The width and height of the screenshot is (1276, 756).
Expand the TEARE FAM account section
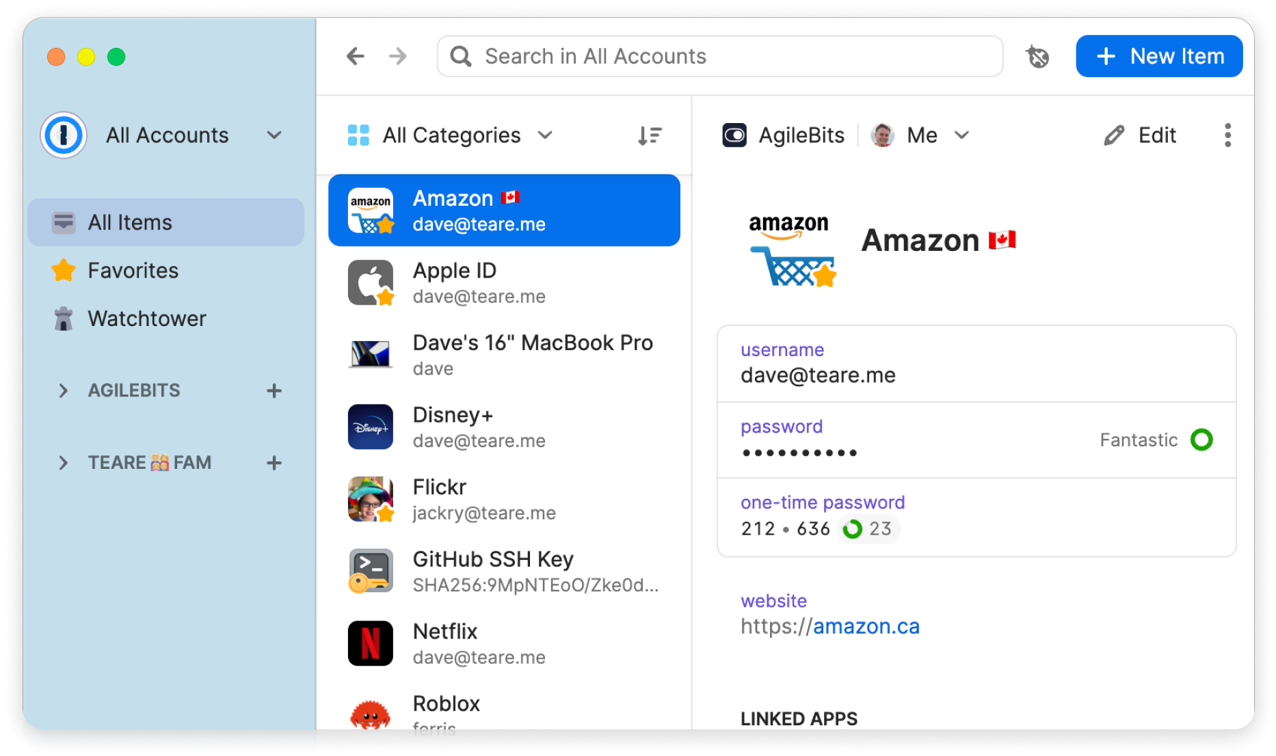(x=64, y=463)
